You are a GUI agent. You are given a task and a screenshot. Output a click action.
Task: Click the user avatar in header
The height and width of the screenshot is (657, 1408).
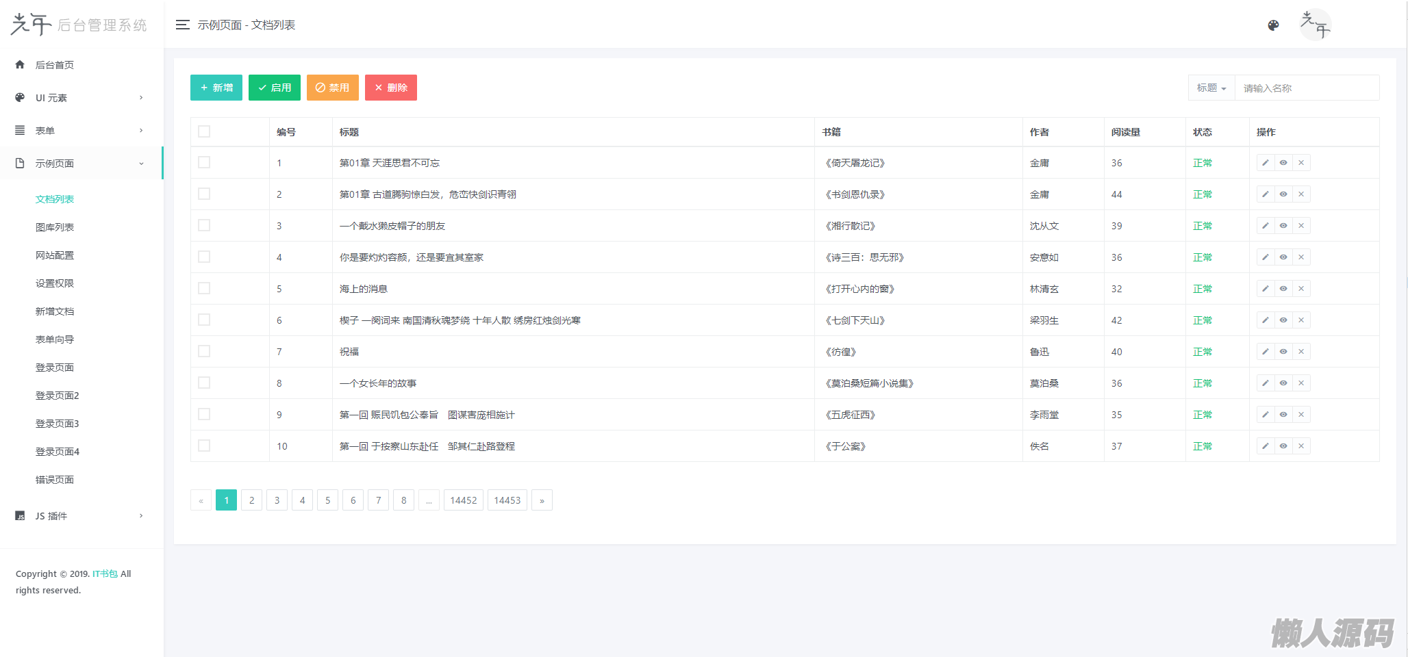[x=1315, y=25]
